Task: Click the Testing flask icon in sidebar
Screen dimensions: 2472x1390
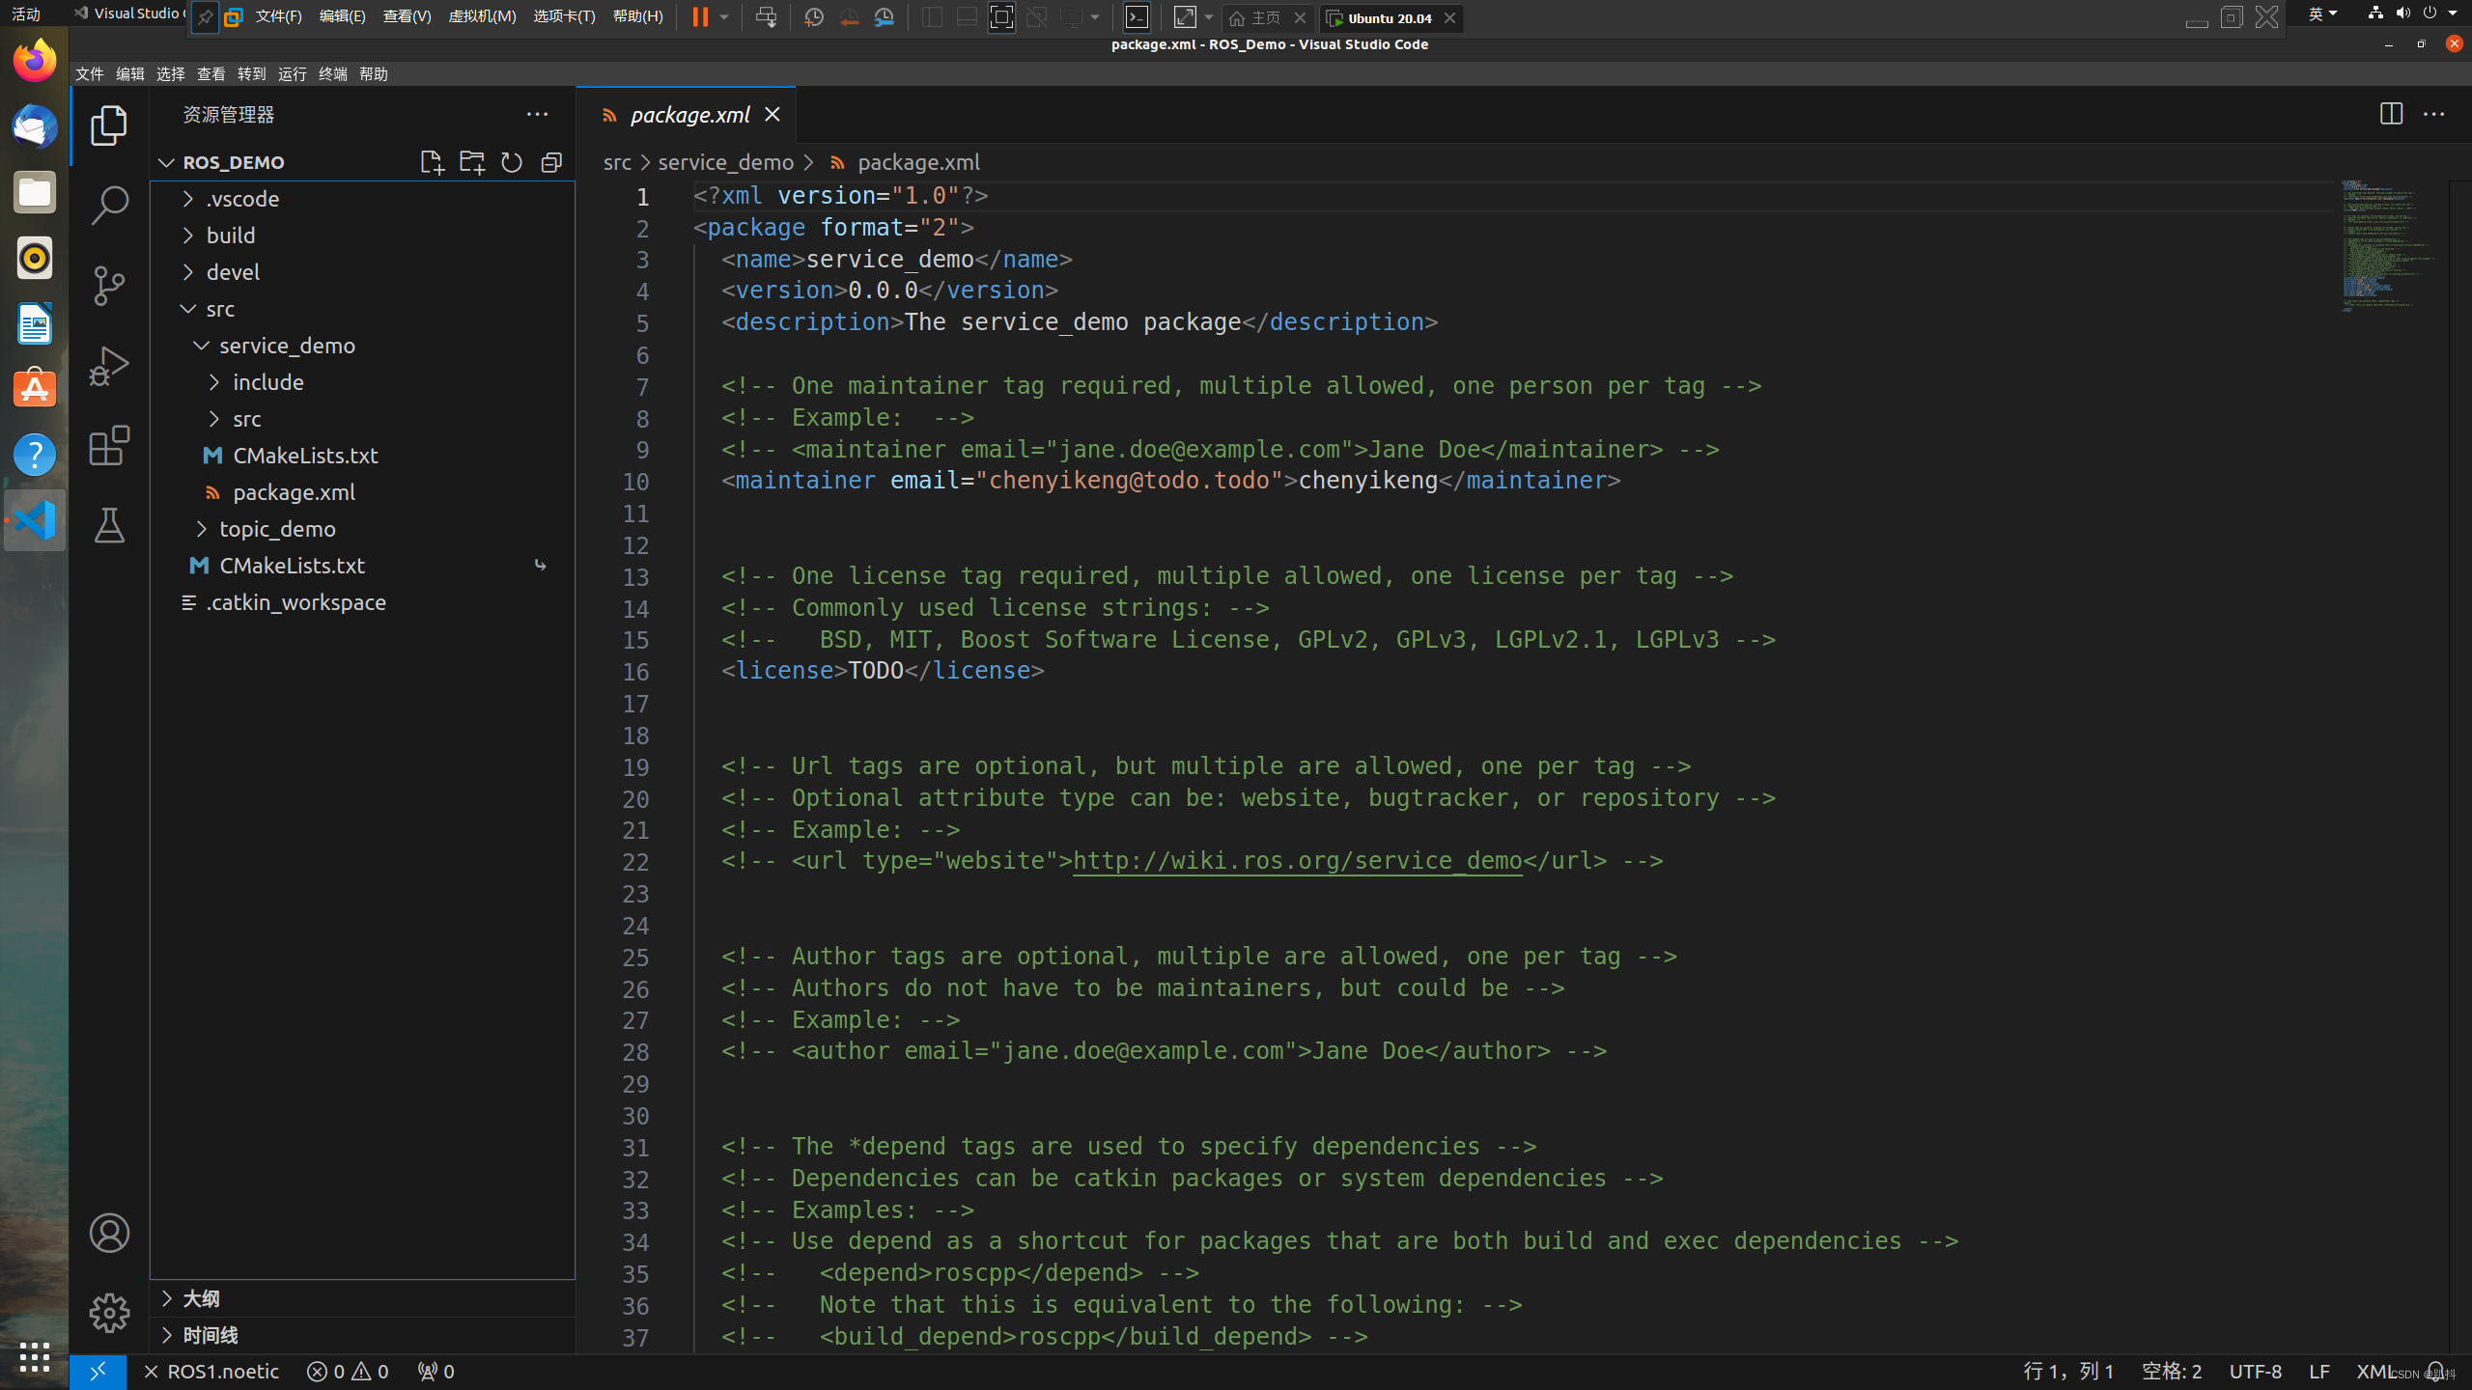Action: point(109,523)
